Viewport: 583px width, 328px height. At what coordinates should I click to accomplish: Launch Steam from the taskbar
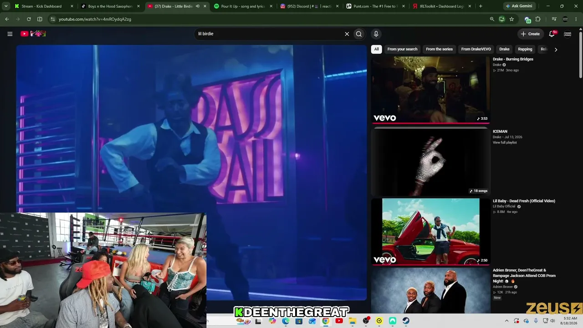pyautogui.click(x=406, y=321)
